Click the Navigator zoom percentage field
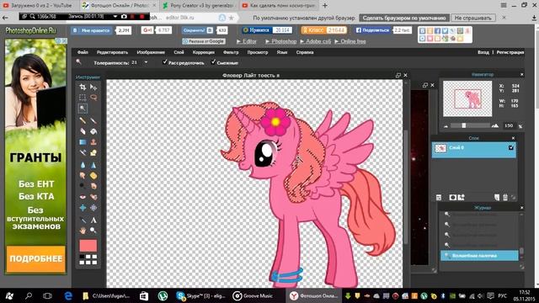The image size is (539, 303). coord(509,125)
